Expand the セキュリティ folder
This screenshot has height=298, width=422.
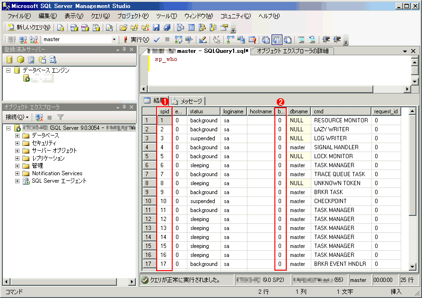pyautogui.click(x=17, y=143)
